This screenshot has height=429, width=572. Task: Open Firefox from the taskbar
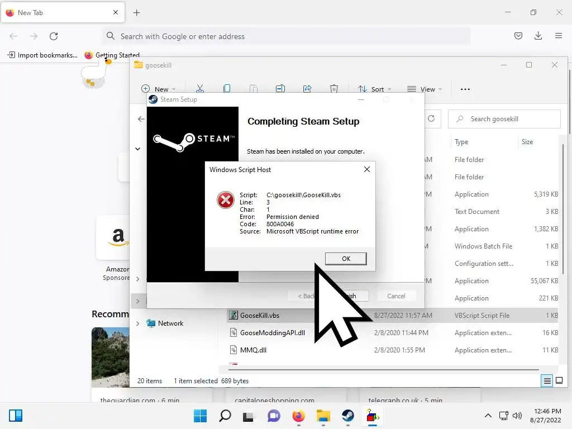pyautogui.click(x=298, y=416)
